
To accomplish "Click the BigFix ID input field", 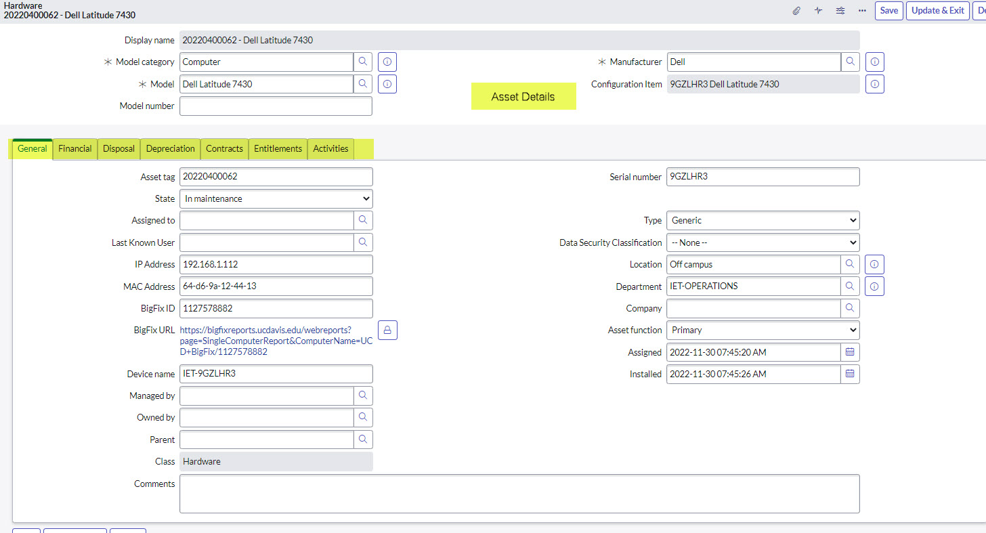I will click(x=276, y=308).
